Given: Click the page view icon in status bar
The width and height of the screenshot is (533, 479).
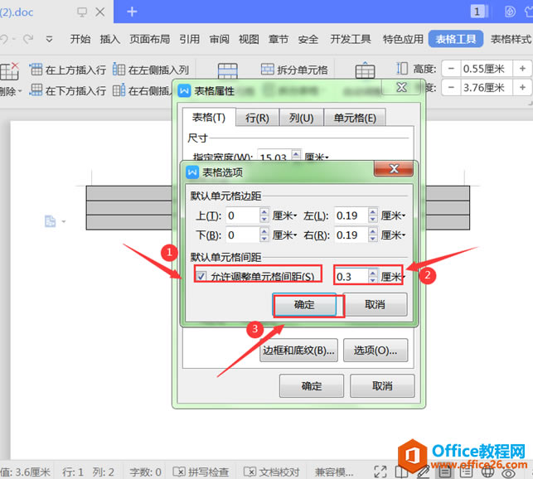Looking at the screenshot, I should pos(445,472).
